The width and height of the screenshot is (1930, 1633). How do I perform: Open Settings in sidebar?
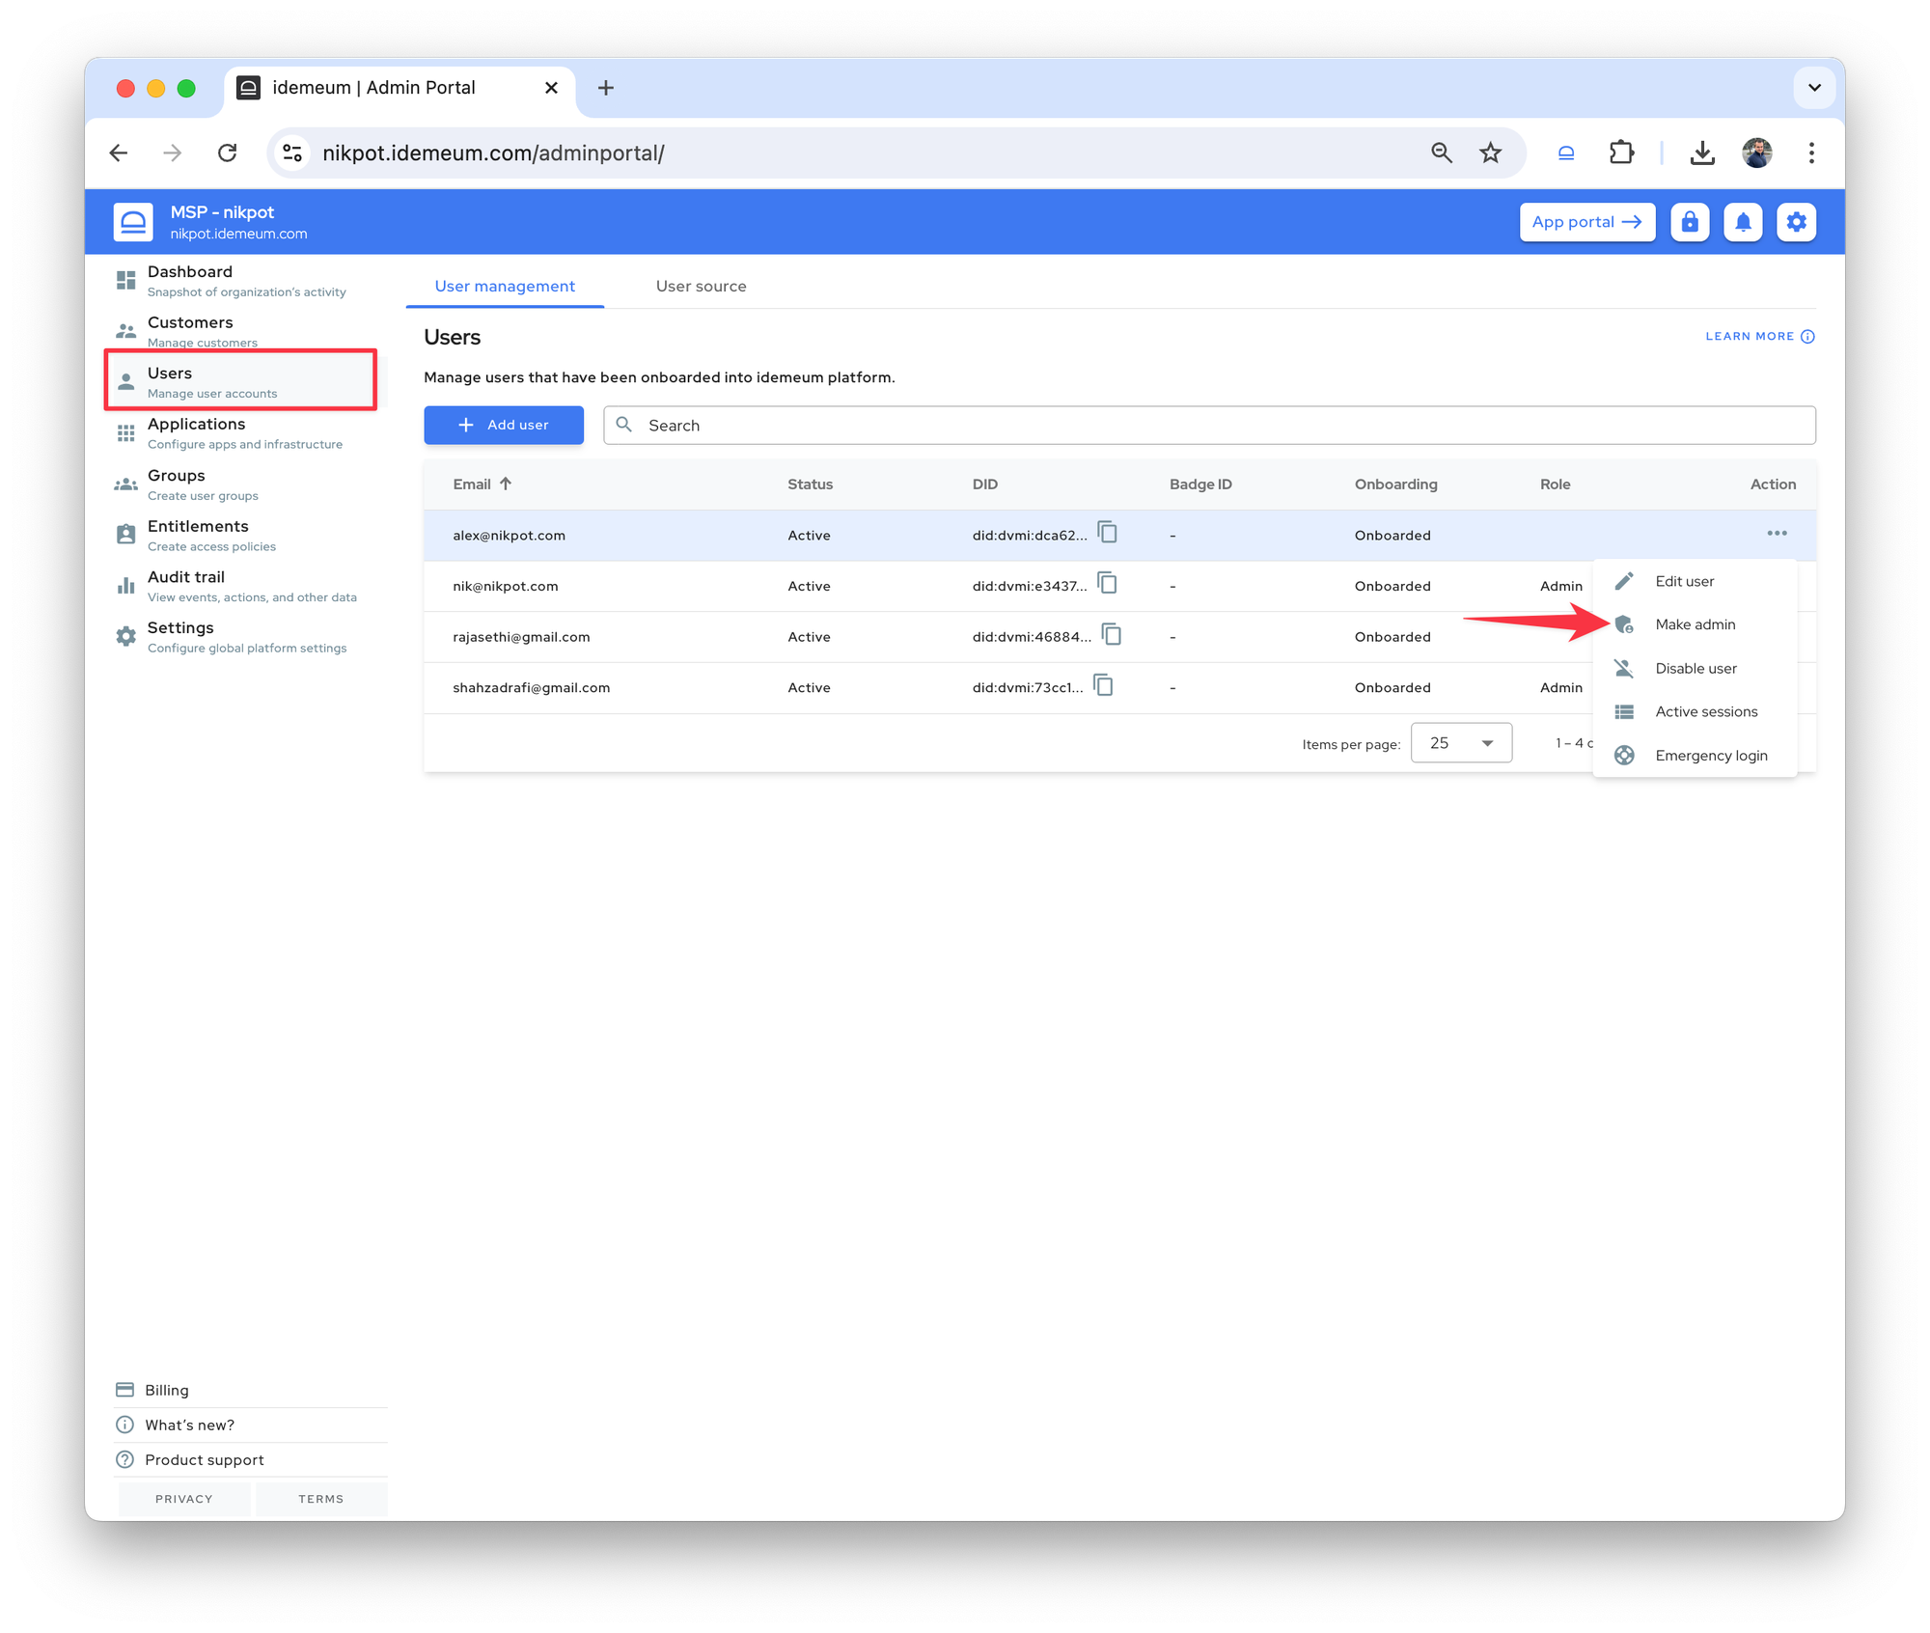[x=241, y=637]
